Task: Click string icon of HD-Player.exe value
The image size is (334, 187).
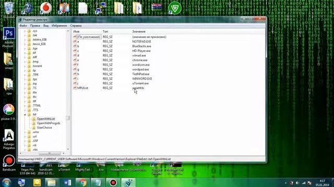Action: tap(75, 51)
